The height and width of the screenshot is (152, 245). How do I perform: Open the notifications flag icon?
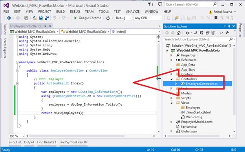tap(150, 4)
